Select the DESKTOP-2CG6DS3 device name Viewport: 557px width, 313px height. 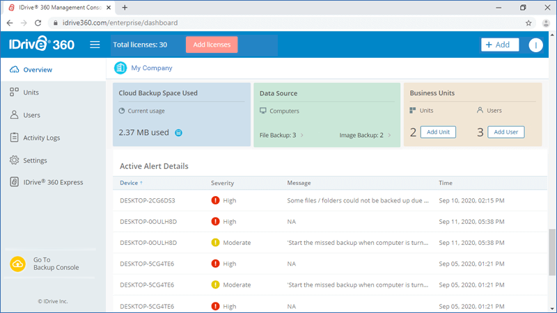point(148,200)
